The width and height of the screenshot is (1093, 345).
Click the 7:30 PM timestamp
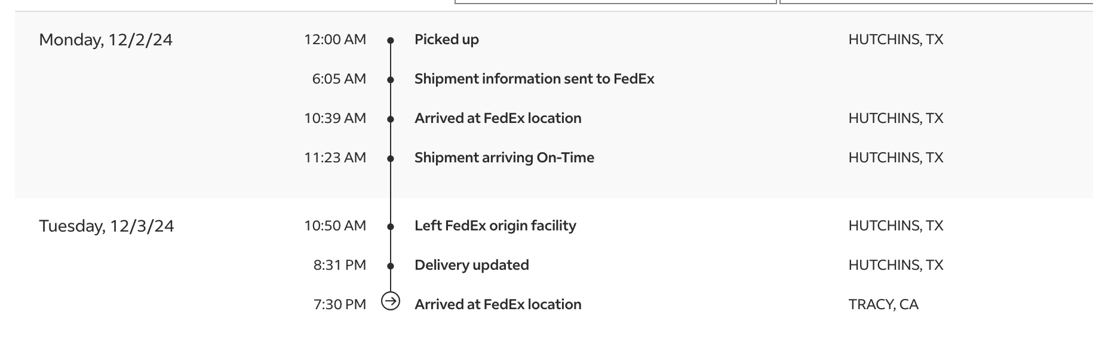pyautogui.click(x=340, y=304)
